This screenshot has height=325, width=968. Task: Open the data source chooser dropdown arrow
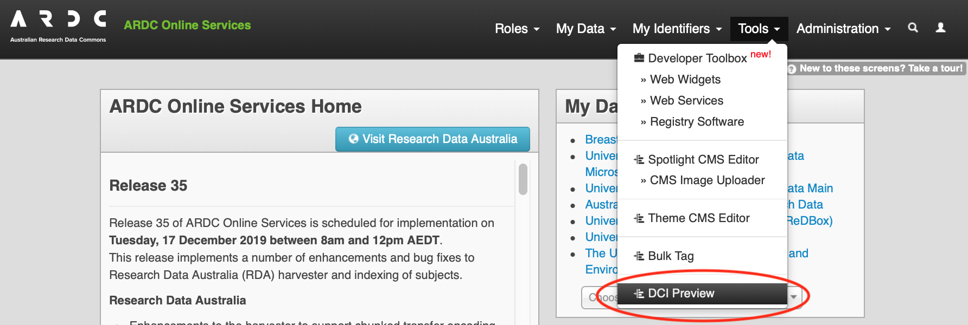click(x=794, y=297)
